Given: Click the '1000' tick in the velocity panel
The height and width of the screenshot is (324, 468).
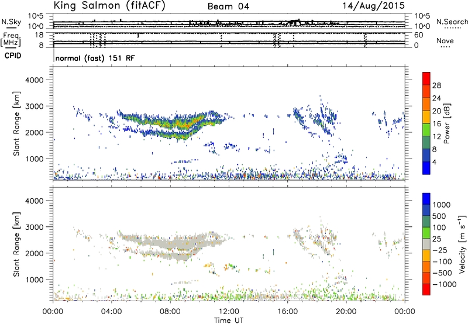Looking at the screenshot, I should click(35, 280).
